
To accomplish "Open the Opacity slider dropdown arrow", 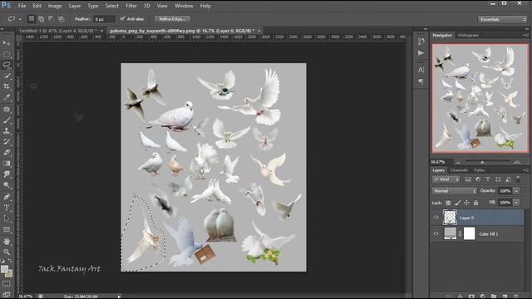I will click(x=516, y=191).
